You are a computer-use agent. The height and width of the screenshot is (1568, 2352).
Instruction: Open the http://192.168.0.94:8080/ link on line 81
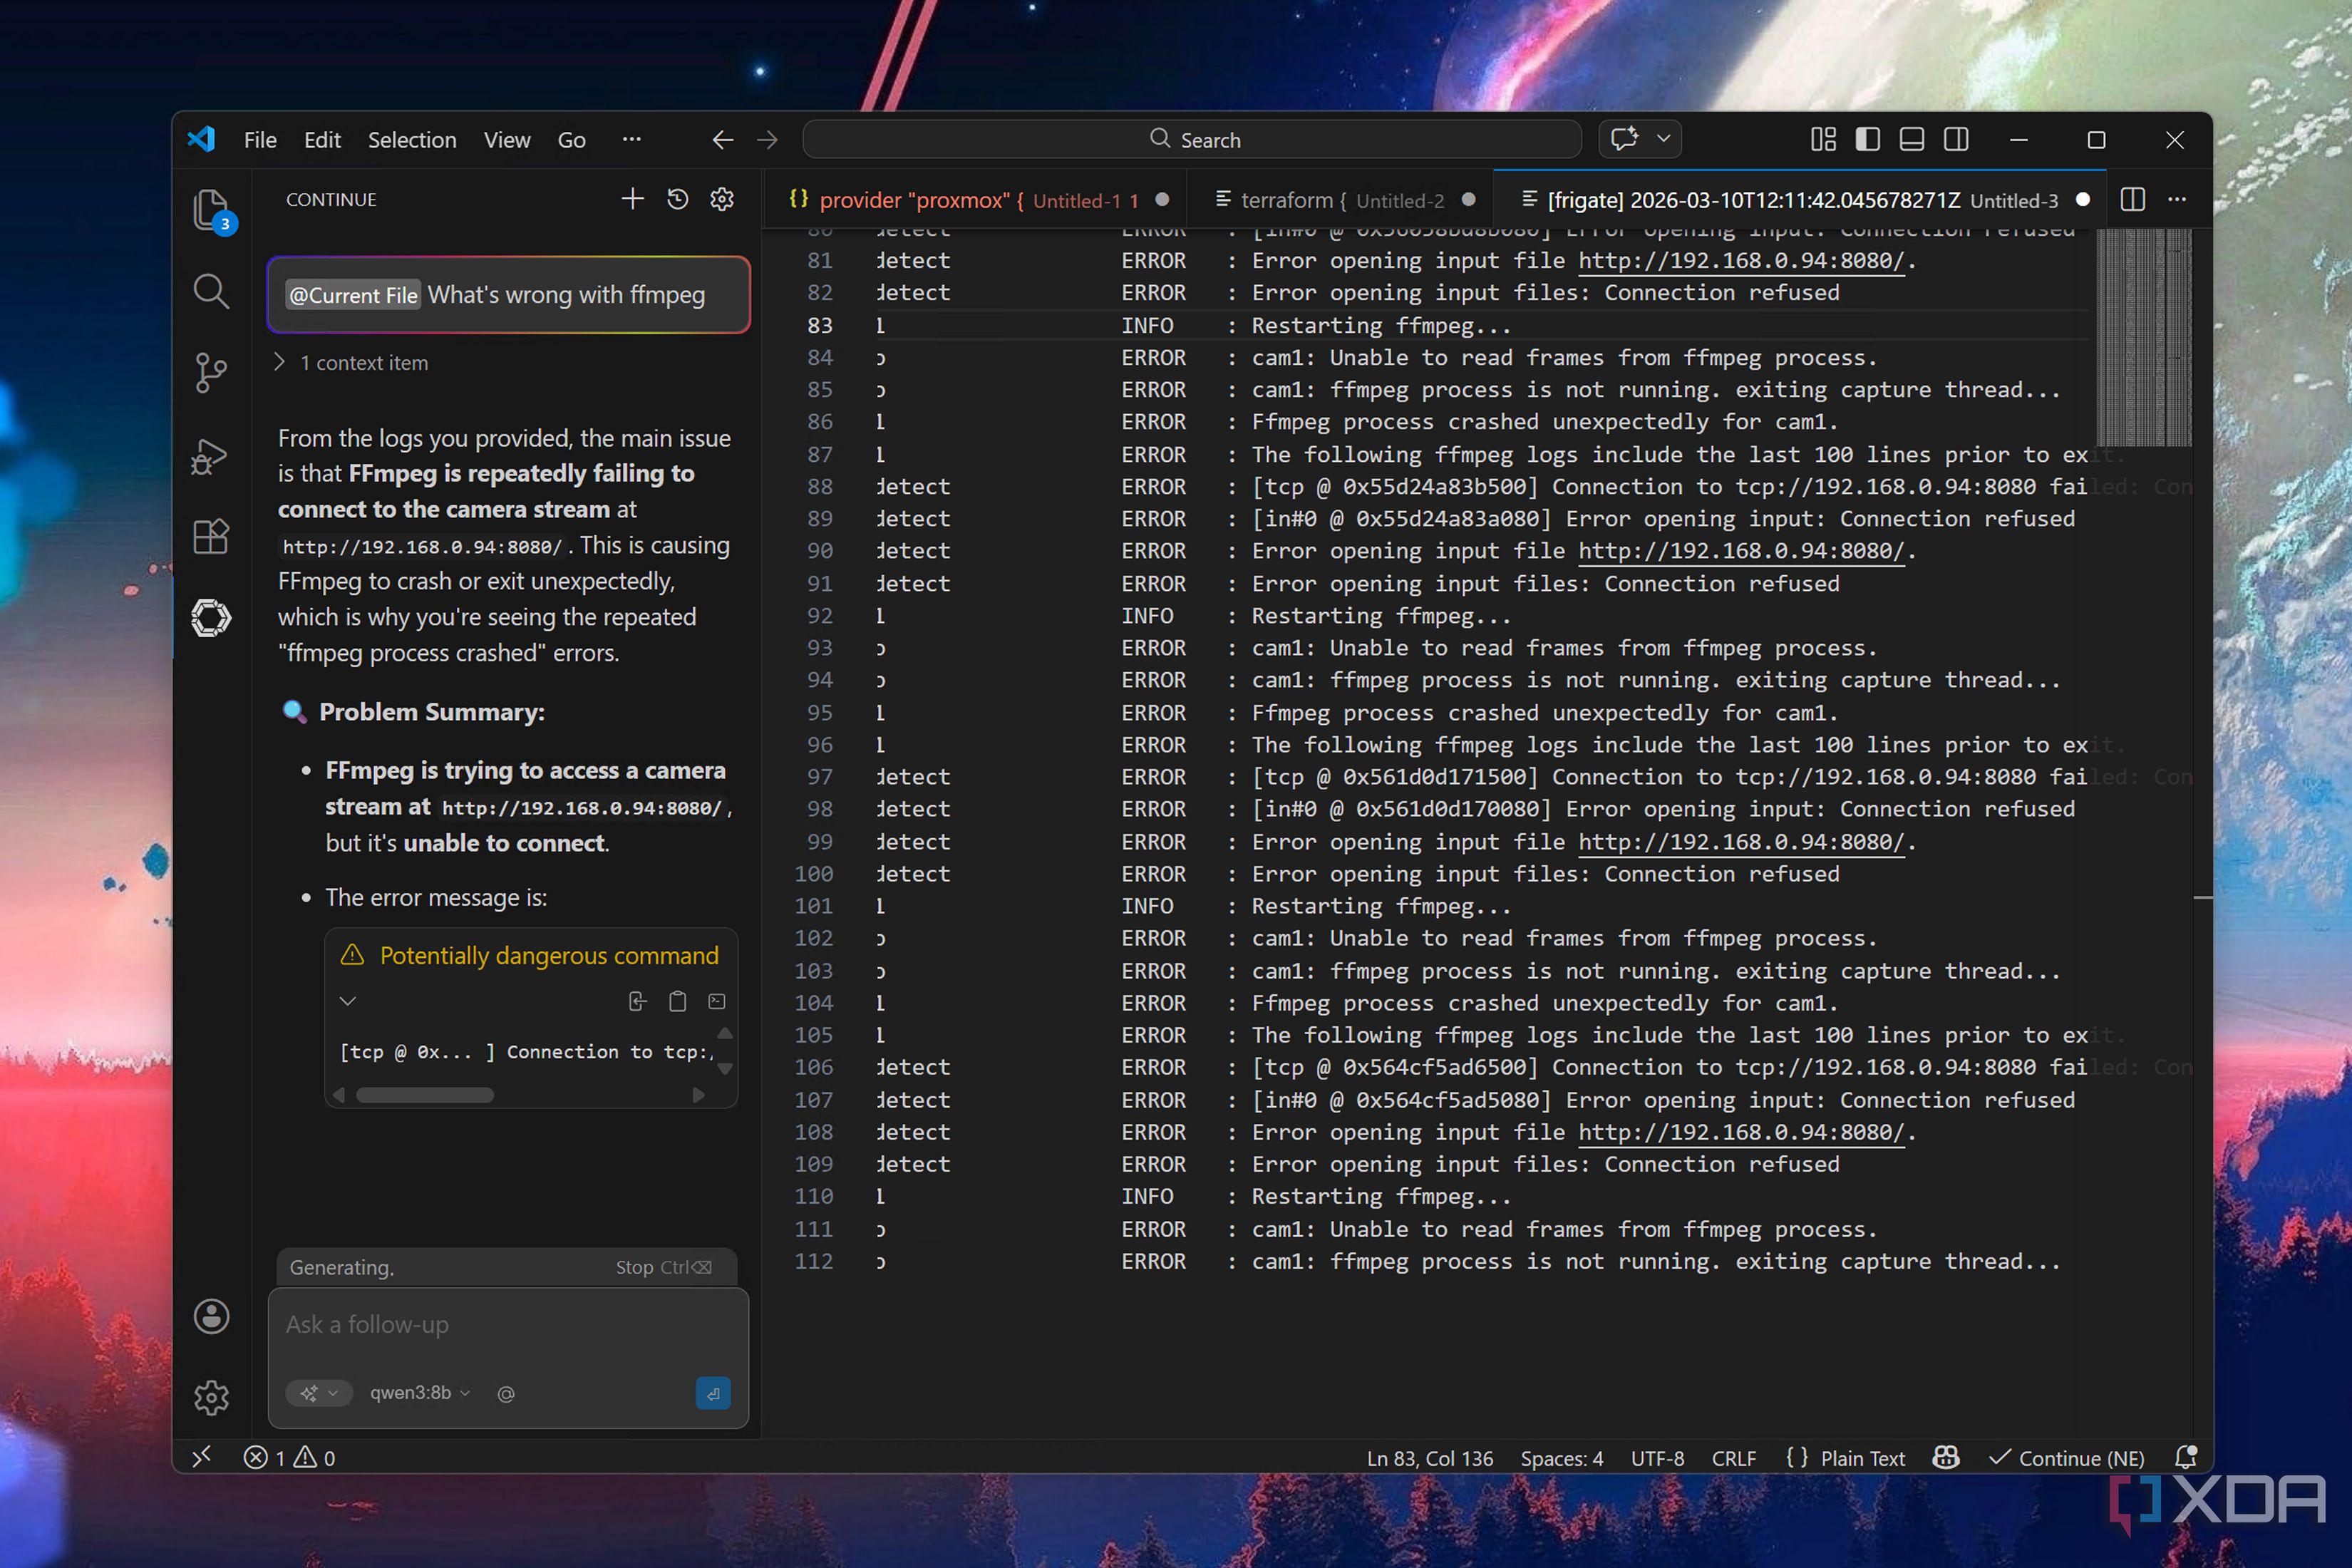1741,260
